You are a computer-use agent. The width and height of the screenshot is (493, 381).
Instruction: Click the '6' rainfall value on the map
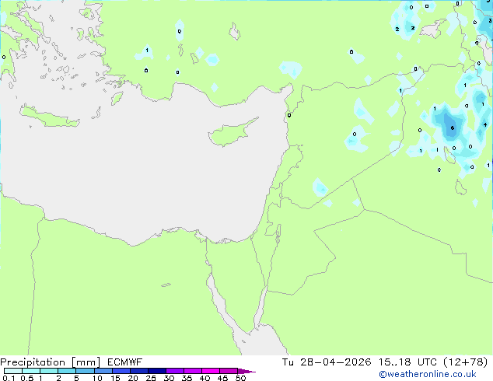coord(452,128)
